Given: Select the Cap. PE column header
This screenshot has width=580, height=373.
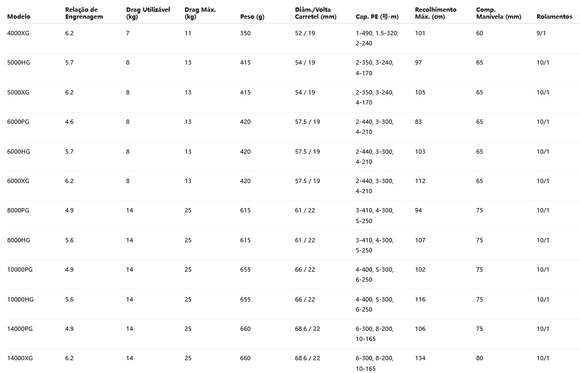Looking at the screenshot, I should 377,17.
